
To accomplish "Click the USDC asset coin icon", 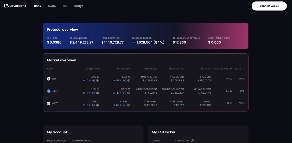I will tap(49, 91).
